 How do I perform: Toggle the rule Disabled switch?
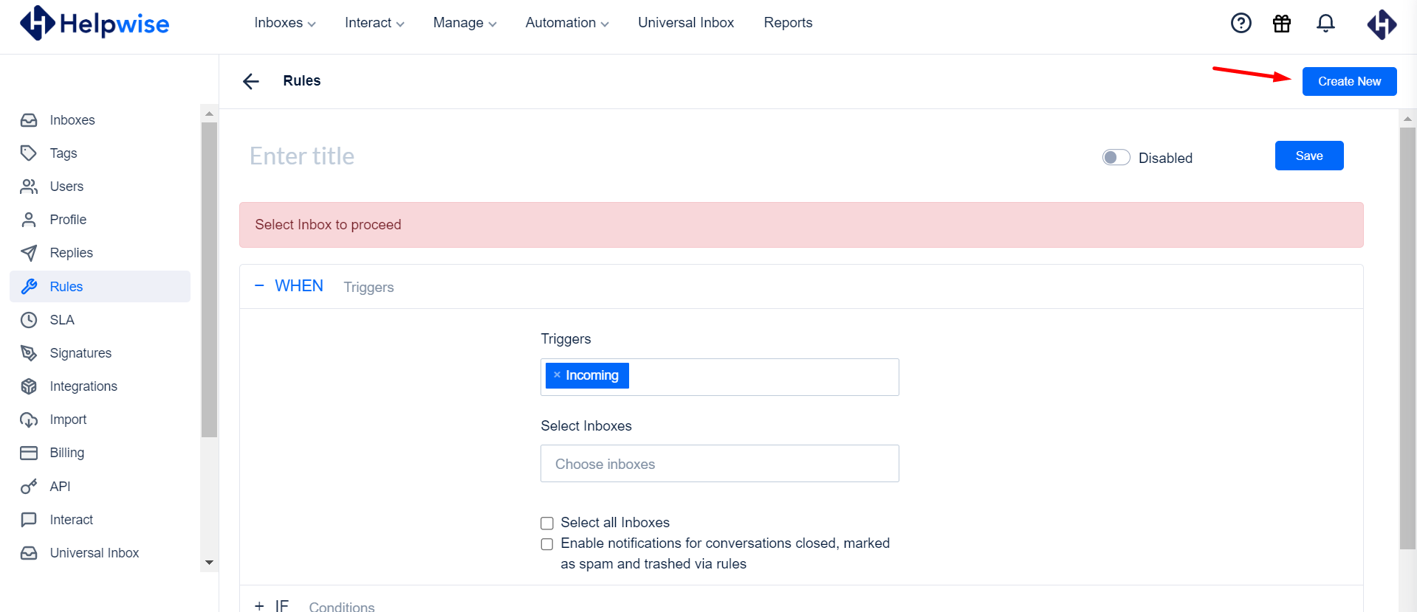pyautogui.click(x=1116, y=158)
